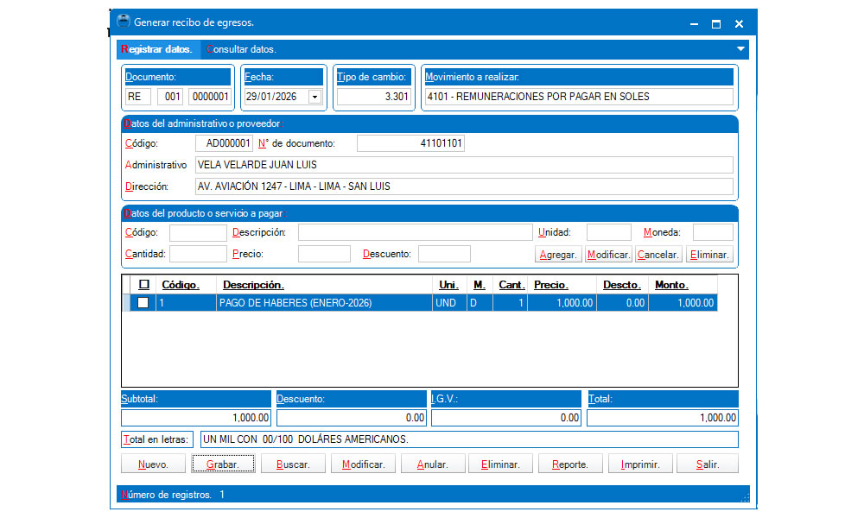Click the Descuento total value field
The width and height of the screenshot is (864, 518).
click(x=351, y=418)
